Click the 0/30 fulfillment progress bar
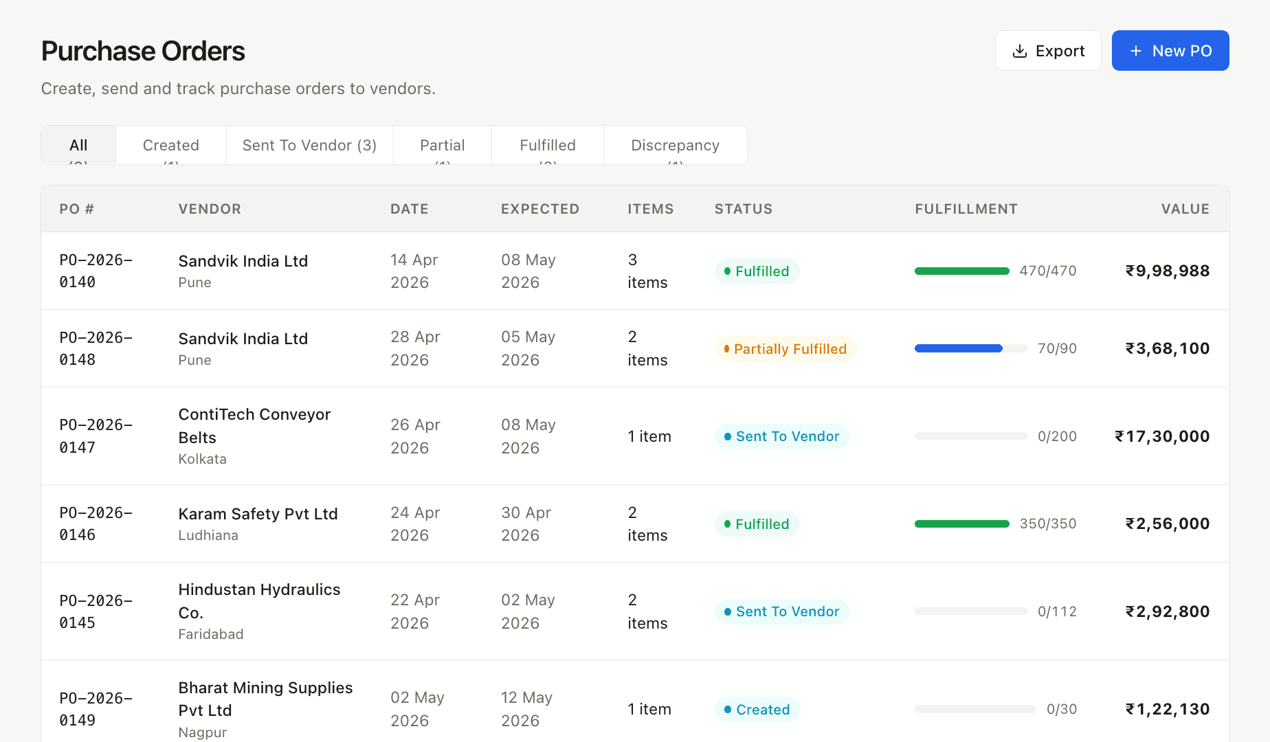Viewport: 1270px width, 742px height. pyautogui.click(x=975, y=709)
